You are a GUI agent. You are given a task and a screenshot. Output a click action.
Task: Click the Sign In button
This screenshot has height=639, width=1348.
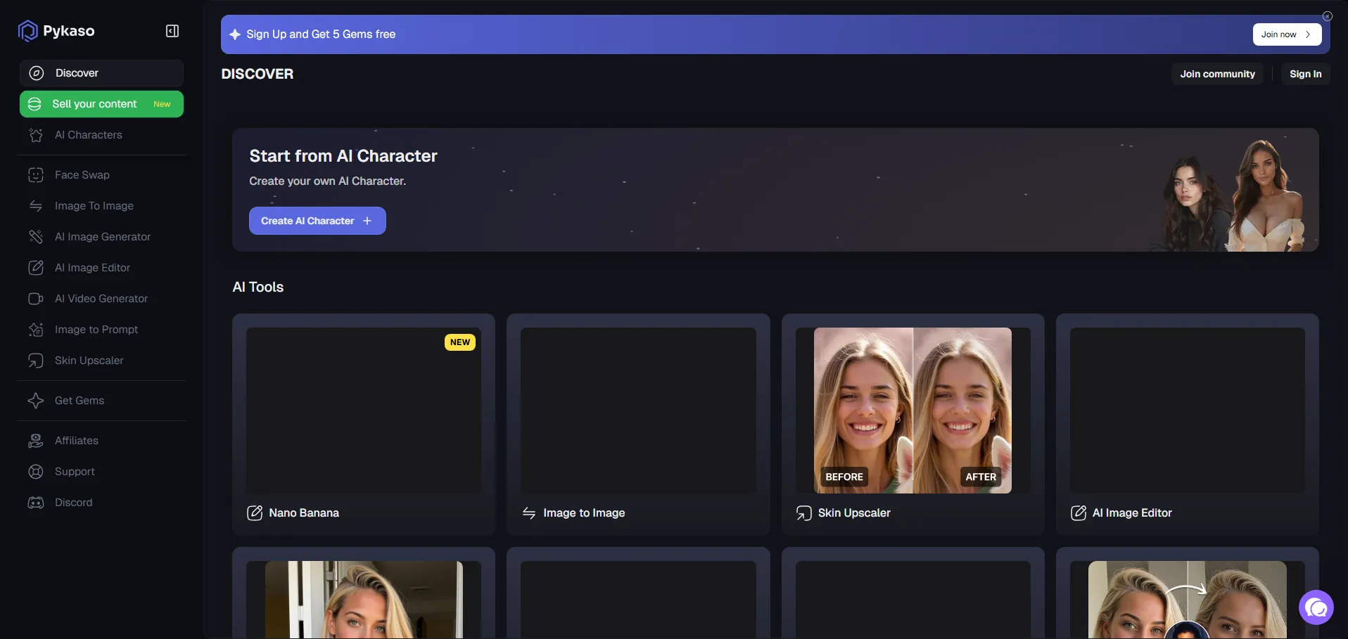tap(1305, 74)
